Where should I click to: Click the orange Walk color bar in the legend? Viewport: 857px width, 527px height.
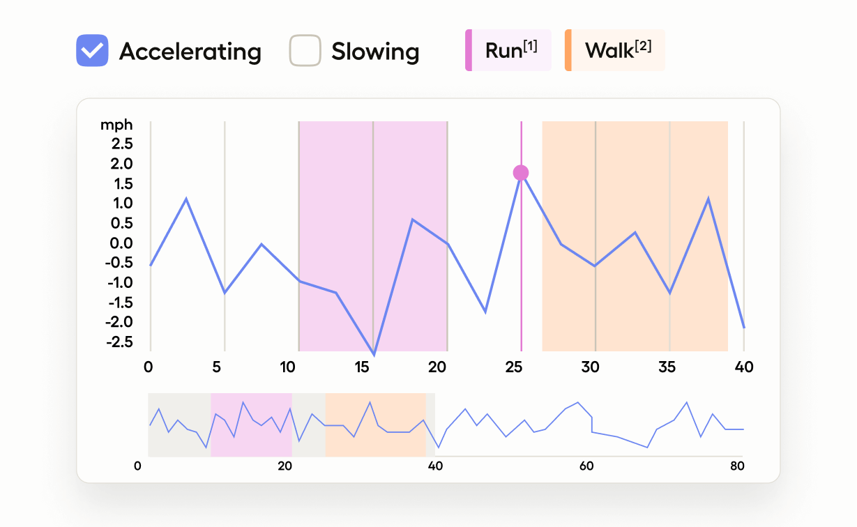[x=568, y=50]
